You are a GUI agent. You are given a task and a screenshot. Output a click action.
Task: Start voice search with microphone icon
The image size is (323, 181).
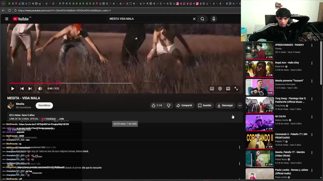214,19
